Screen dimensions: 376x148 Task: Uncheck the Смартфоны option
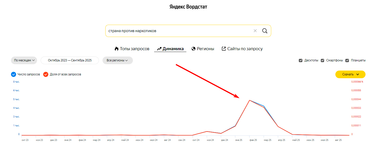click(x=322, y=60)
